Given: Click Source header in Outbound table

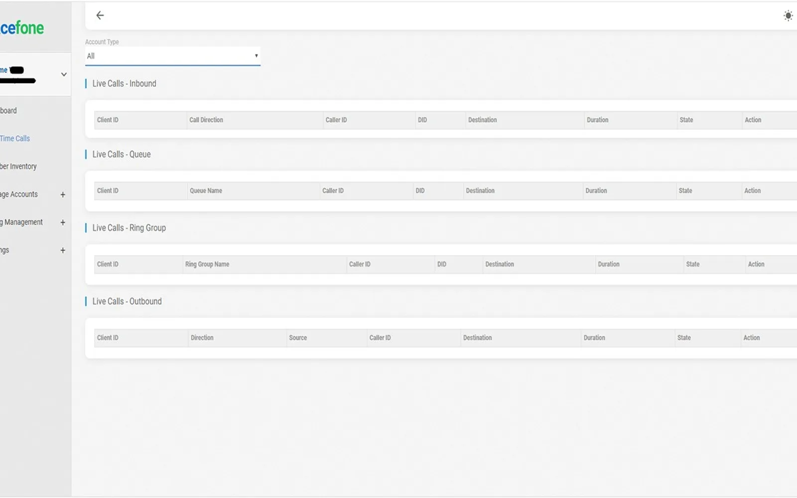Looking at the screenshot, I should pyautogui.click(x=298, y=338).
